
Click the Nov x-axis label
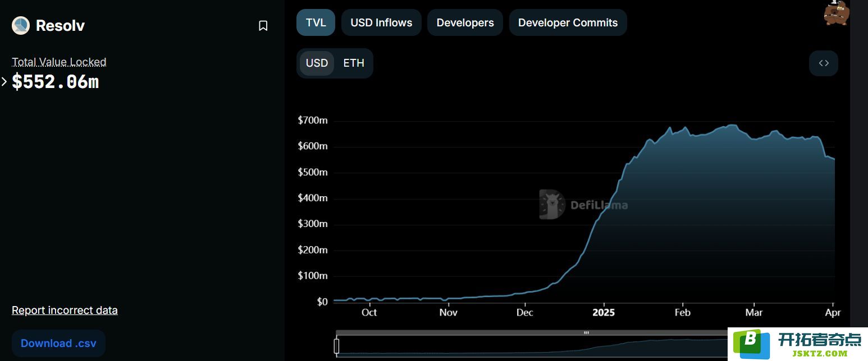[448, 312]
